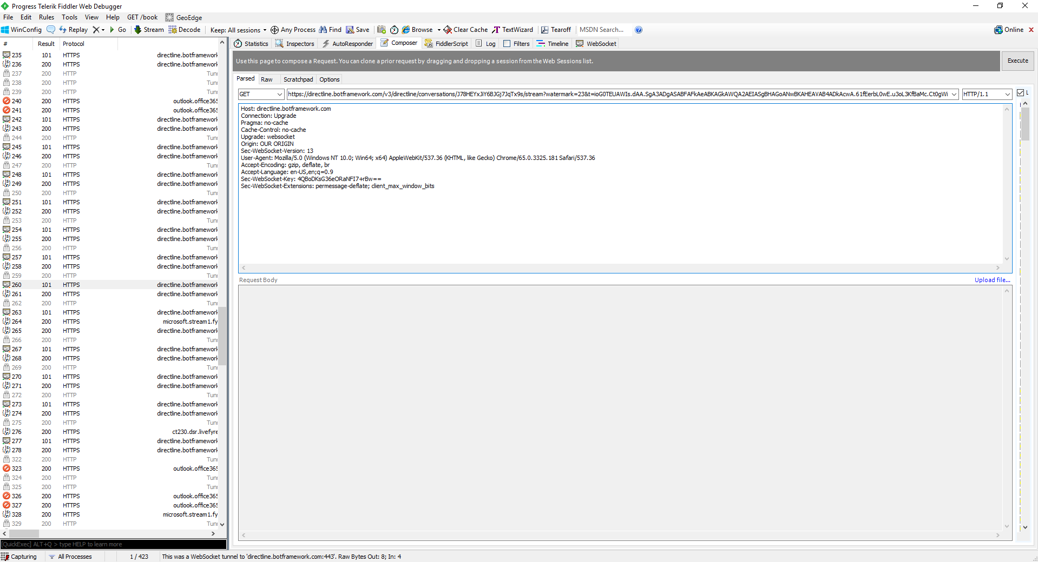Save captured sessions with the Save icon
The image size is (1038, 562).
(357, 30)
